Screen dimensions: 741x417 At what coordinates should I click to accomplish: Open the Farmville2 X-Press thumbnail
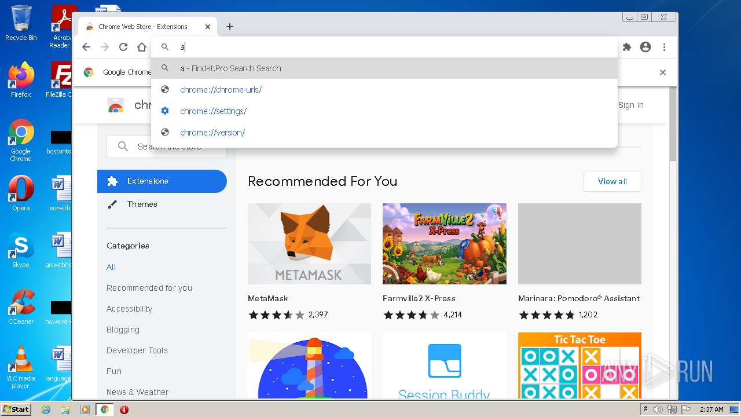pyautogui.click(x=445, y=244)
